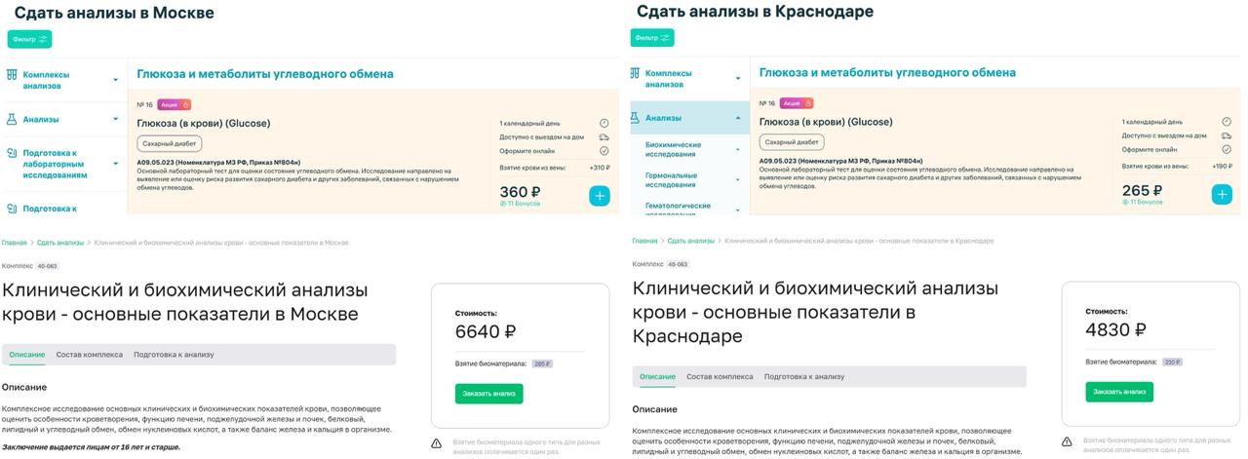1248x459 pixels.
Task: Collapse the Анализы section in the Krasnodar sidebar
Action: point(737,118)
